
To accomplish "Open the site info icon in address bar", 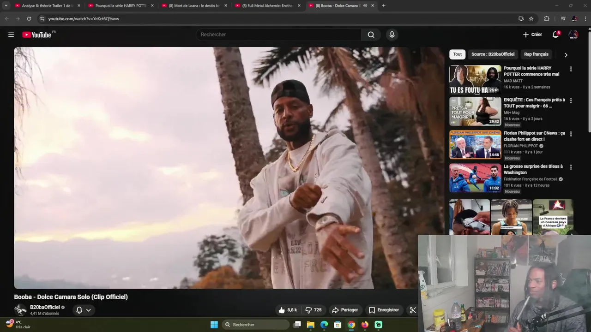I will coord(42,18).
